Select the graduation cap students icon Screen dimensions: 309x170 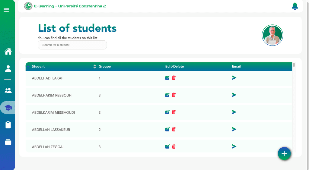[x=8, y=108]
